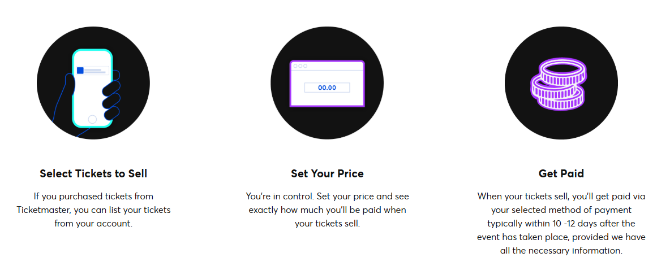Viewport: 657px width, 266px height.
Task: Click the Get Paid heading
Action: (x=561, y=173)
